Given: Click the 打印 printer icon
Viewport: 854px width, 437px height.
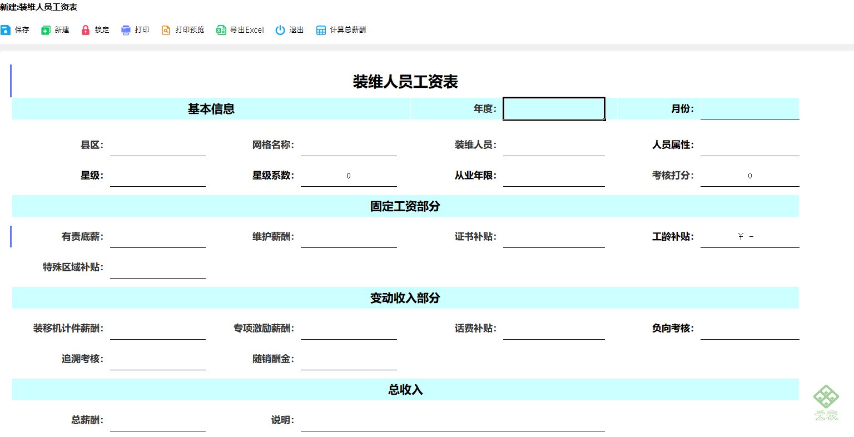Looking at the screenshot, I should click(126, 30).
